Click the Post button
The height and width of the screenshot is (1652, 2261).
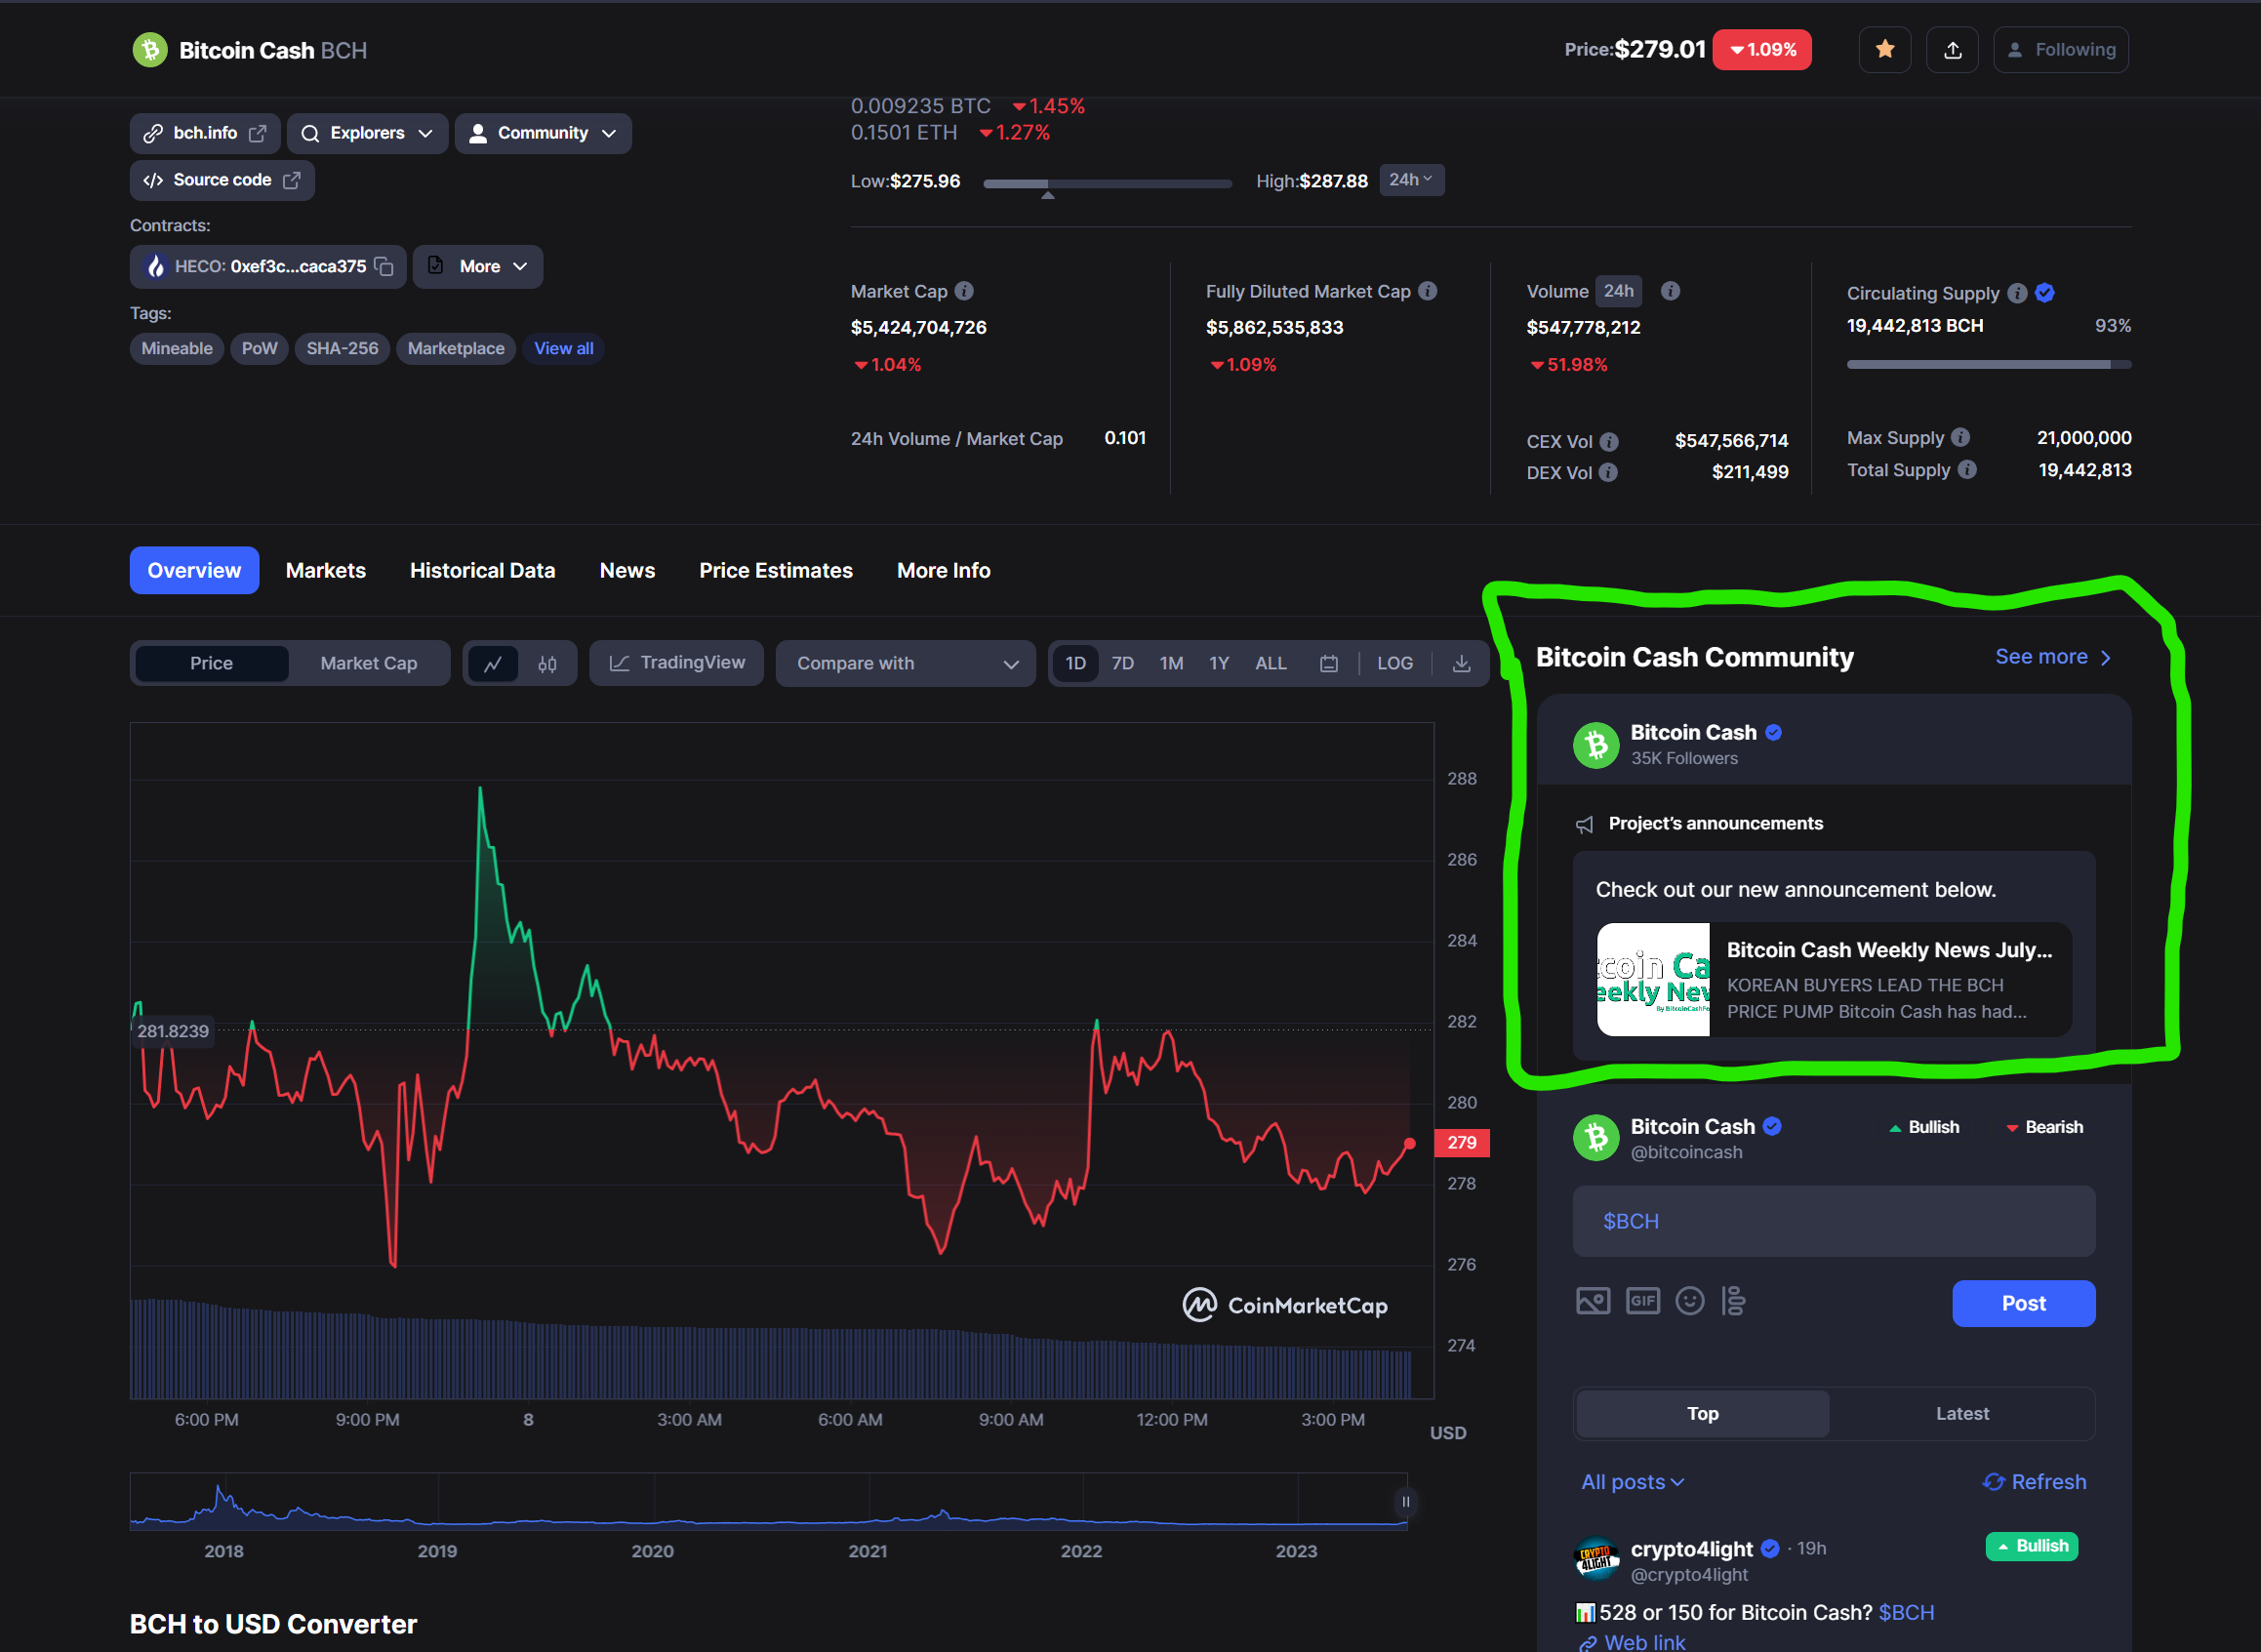click(2023, 1304)
